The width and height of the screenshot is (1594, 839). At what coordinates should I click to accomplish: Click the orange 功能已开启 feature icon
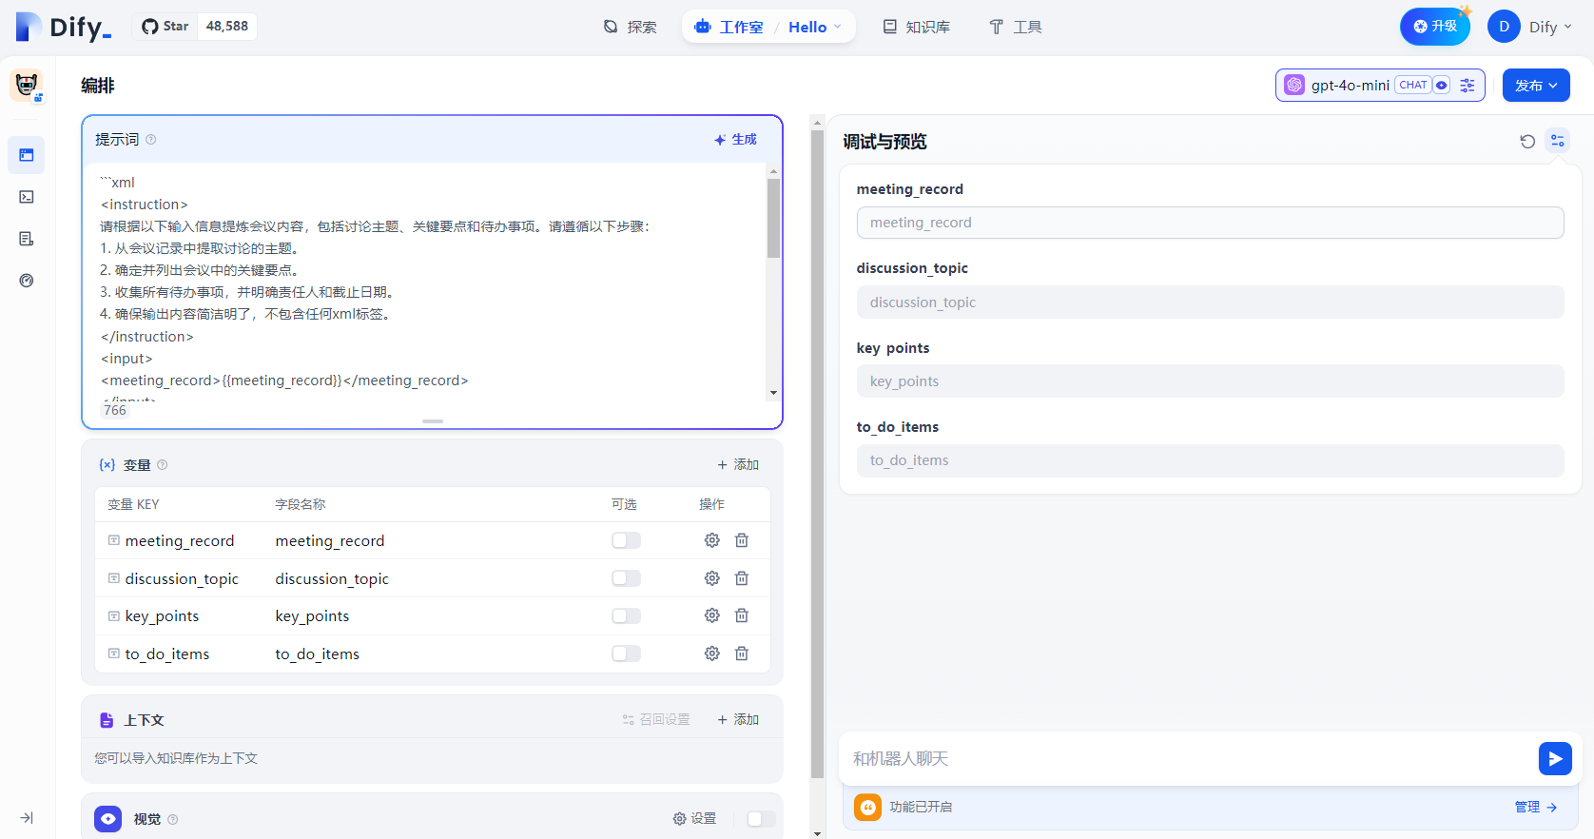(x=867, y=808)
